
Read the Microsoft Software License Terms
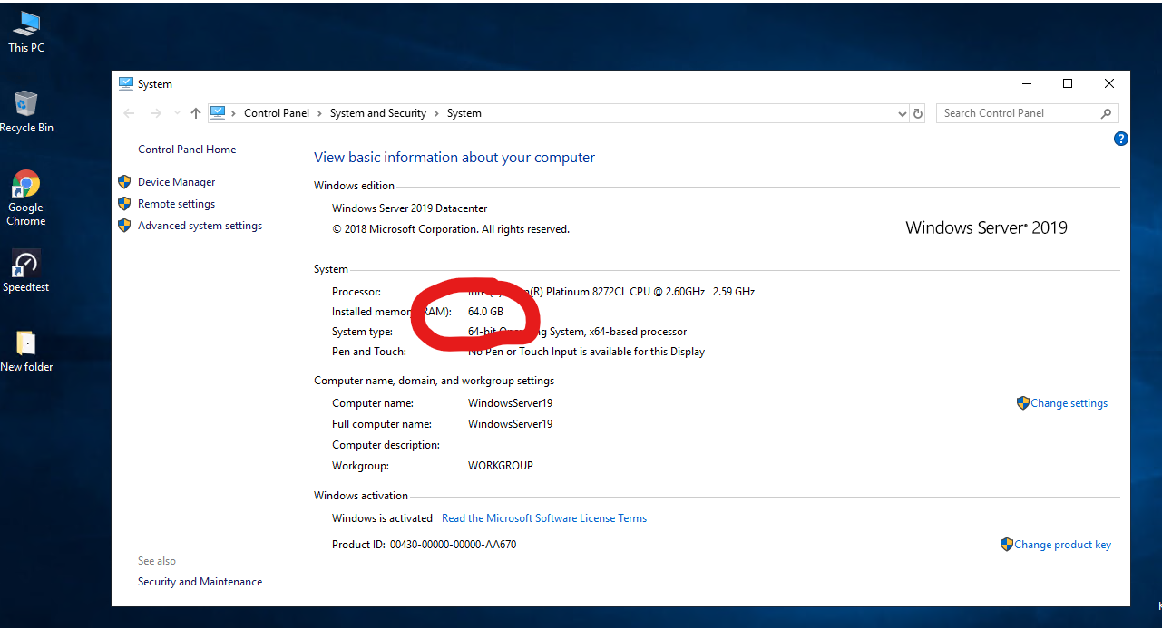pos(544,518)
